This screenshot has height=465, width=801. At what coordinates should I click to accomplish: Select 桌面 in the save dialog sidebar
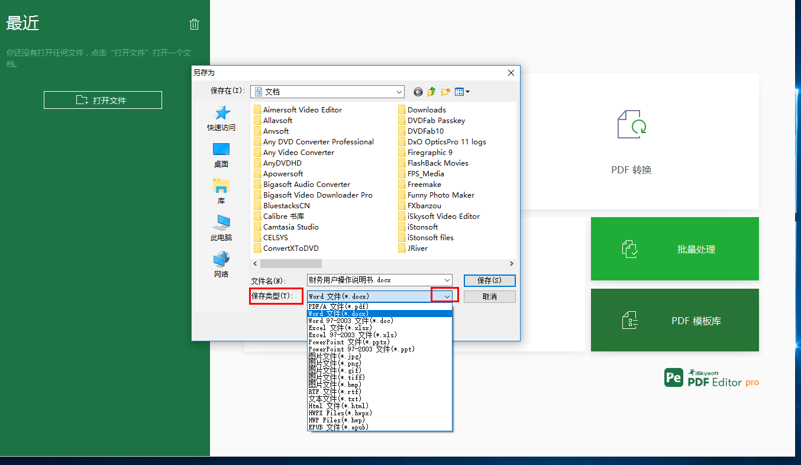(221, 154)
